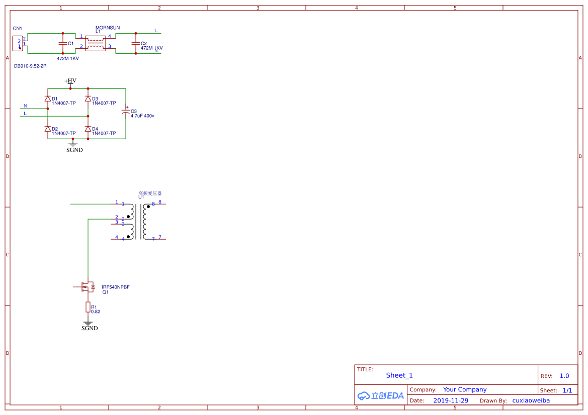The height and width of the screenshot is (415, 588).
Task: Click the "Q1" designator label
Action: [105, 292]
